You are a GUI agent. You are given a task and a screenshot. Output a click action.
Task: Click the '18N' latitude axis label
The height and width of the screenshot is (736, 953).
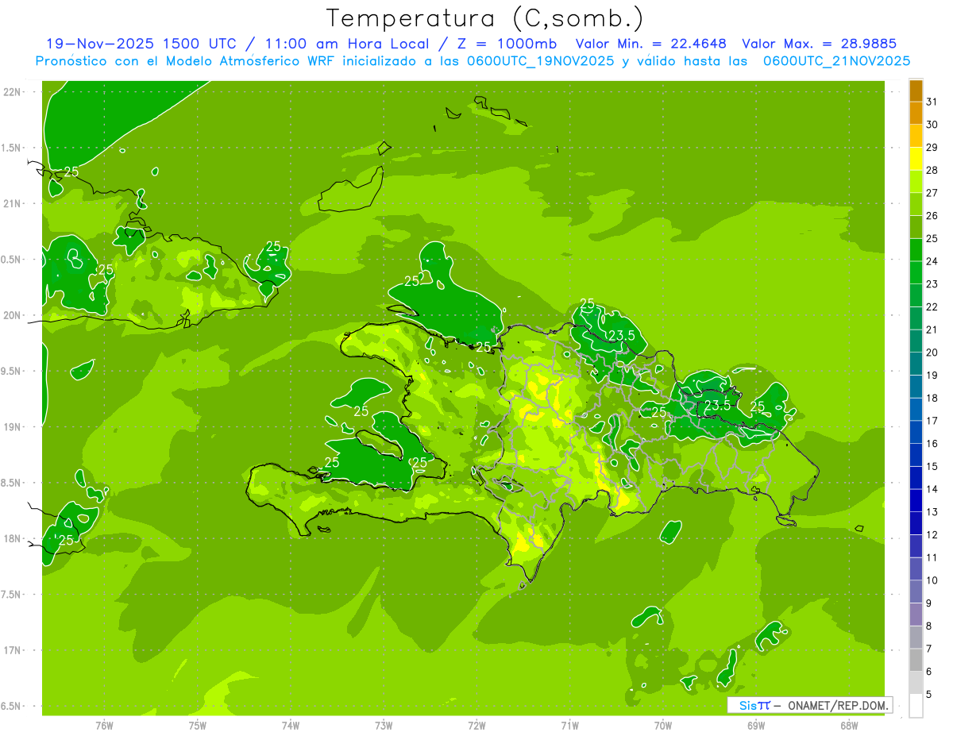click(14, 538)
